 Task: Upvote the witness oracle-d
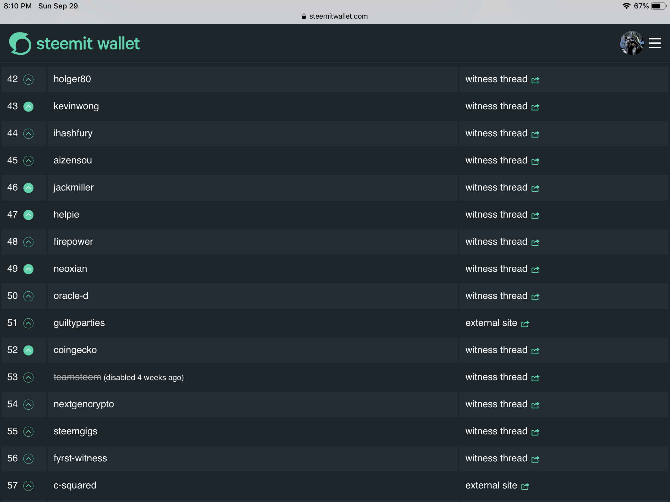tap(29, 296)
